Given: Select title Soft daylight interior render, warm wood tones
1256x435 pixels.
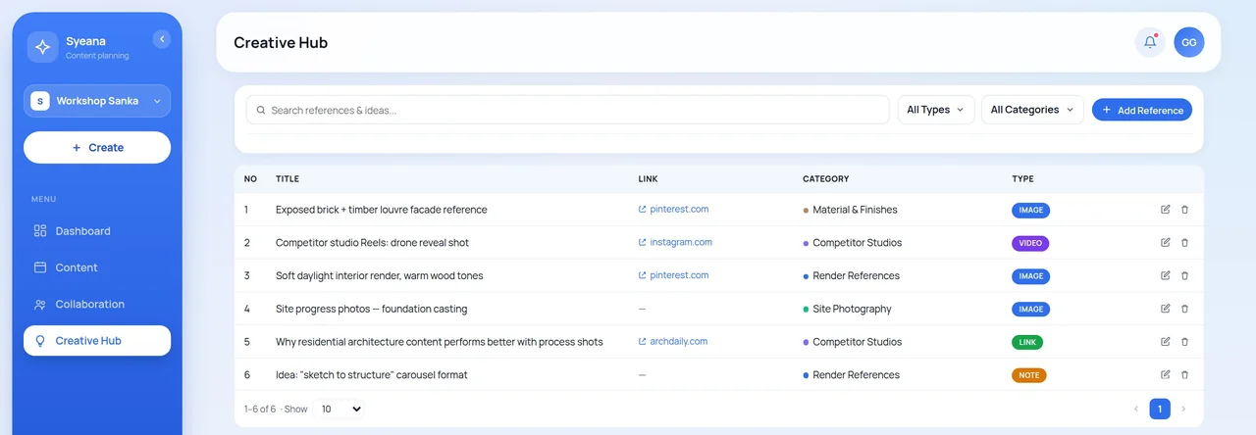Looking at the screenshot, I should tap(379, 275).
